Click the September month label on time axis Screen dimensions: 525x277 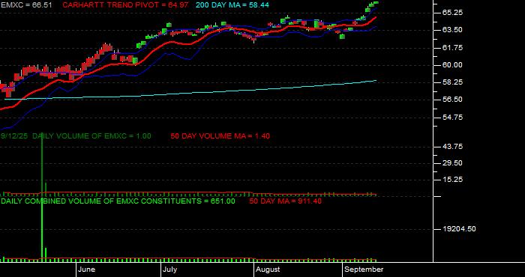tap(364, 270)
